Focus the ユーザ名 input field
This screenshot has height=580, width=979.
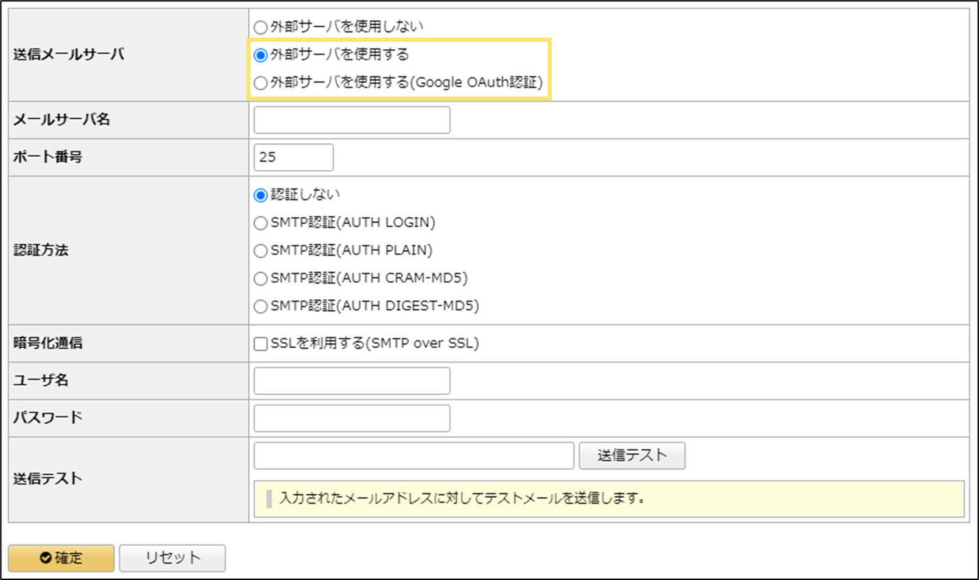351,380
